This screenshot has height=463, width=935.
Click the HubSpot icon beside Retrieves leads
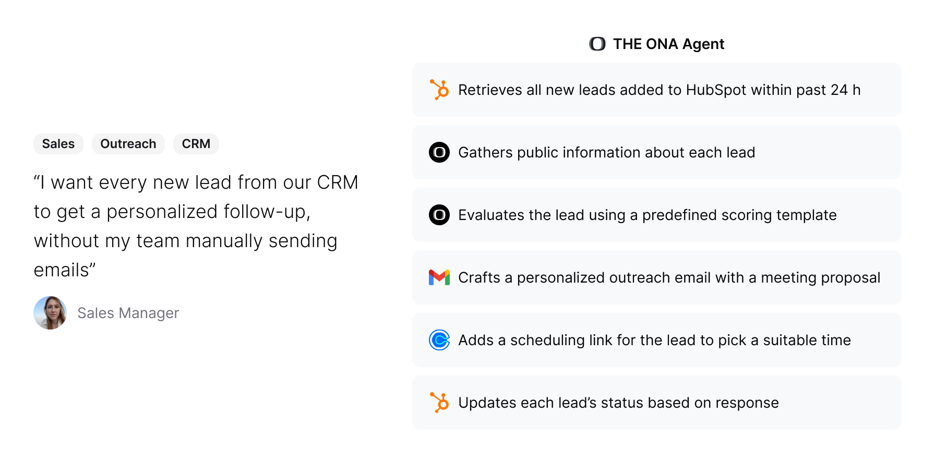(x=439, y=90)
